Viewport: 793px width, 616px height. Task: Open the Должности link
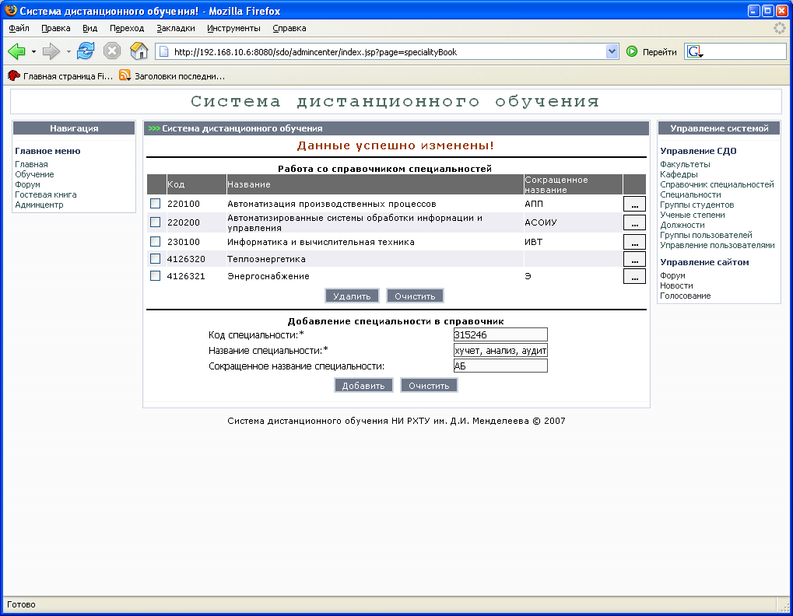(682, 225)
